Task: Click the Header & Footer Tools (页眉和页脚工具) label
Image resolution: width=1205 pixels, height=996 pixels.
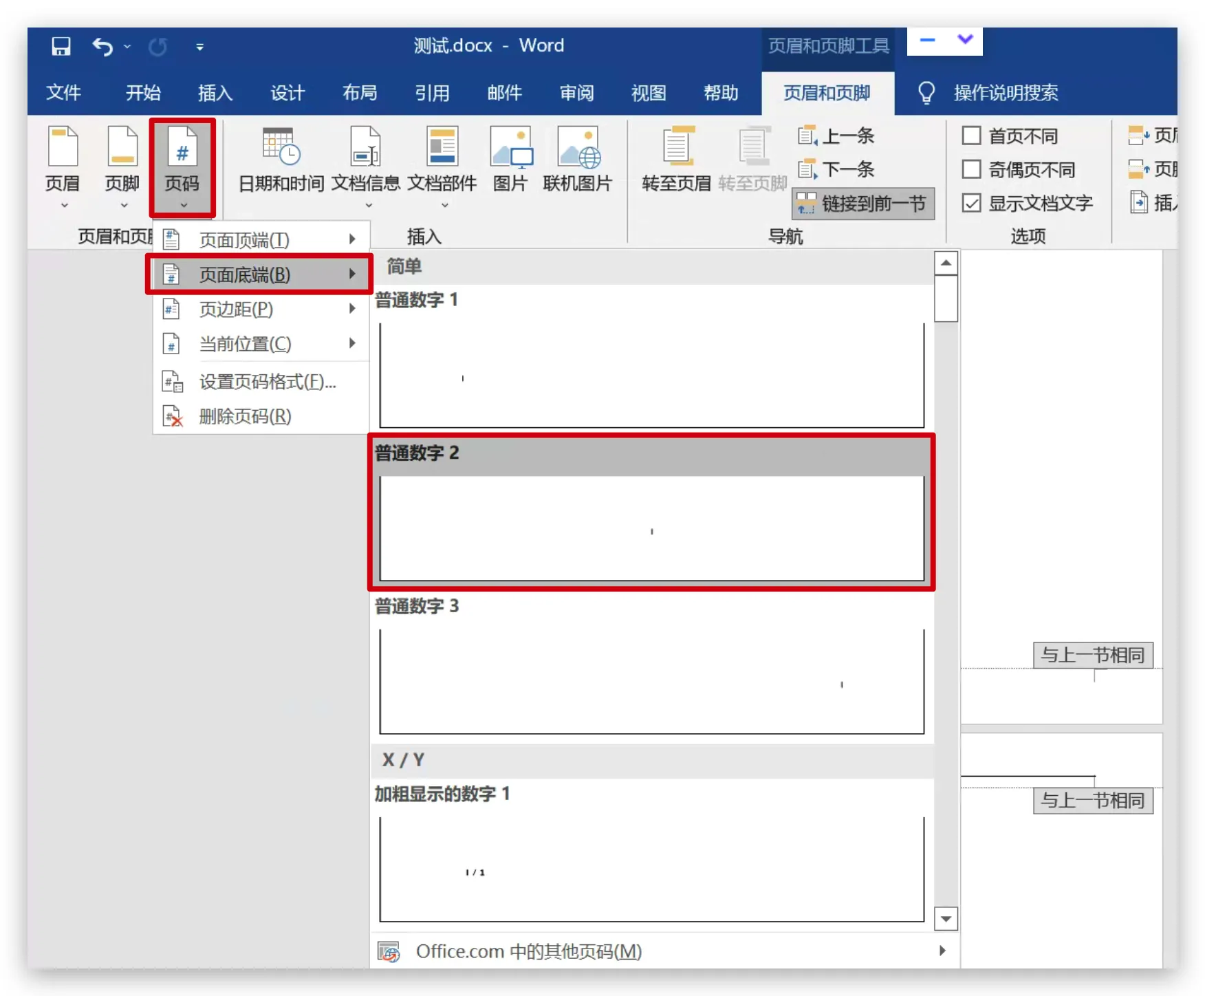Action: tap(828, 46)
